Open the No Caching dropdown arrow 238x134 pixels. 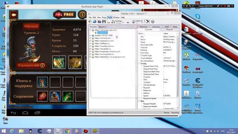coord(123,22)
